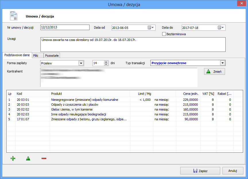The image size is (248, 179).
Task: Close the Umowa / decyzja window
Action: [240, 4]
